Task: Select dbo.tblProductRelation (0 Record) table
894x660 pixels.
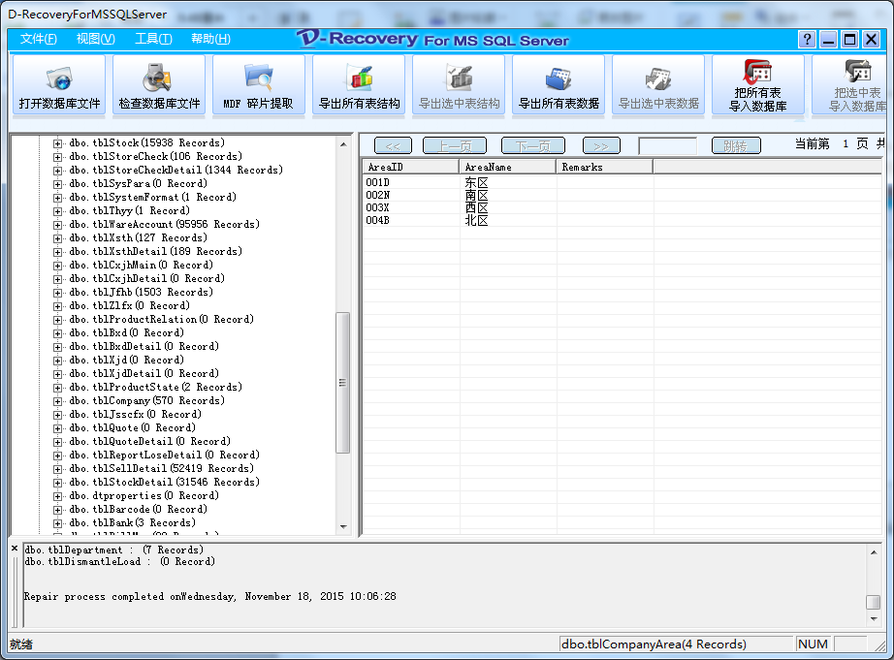Action: 161,319
